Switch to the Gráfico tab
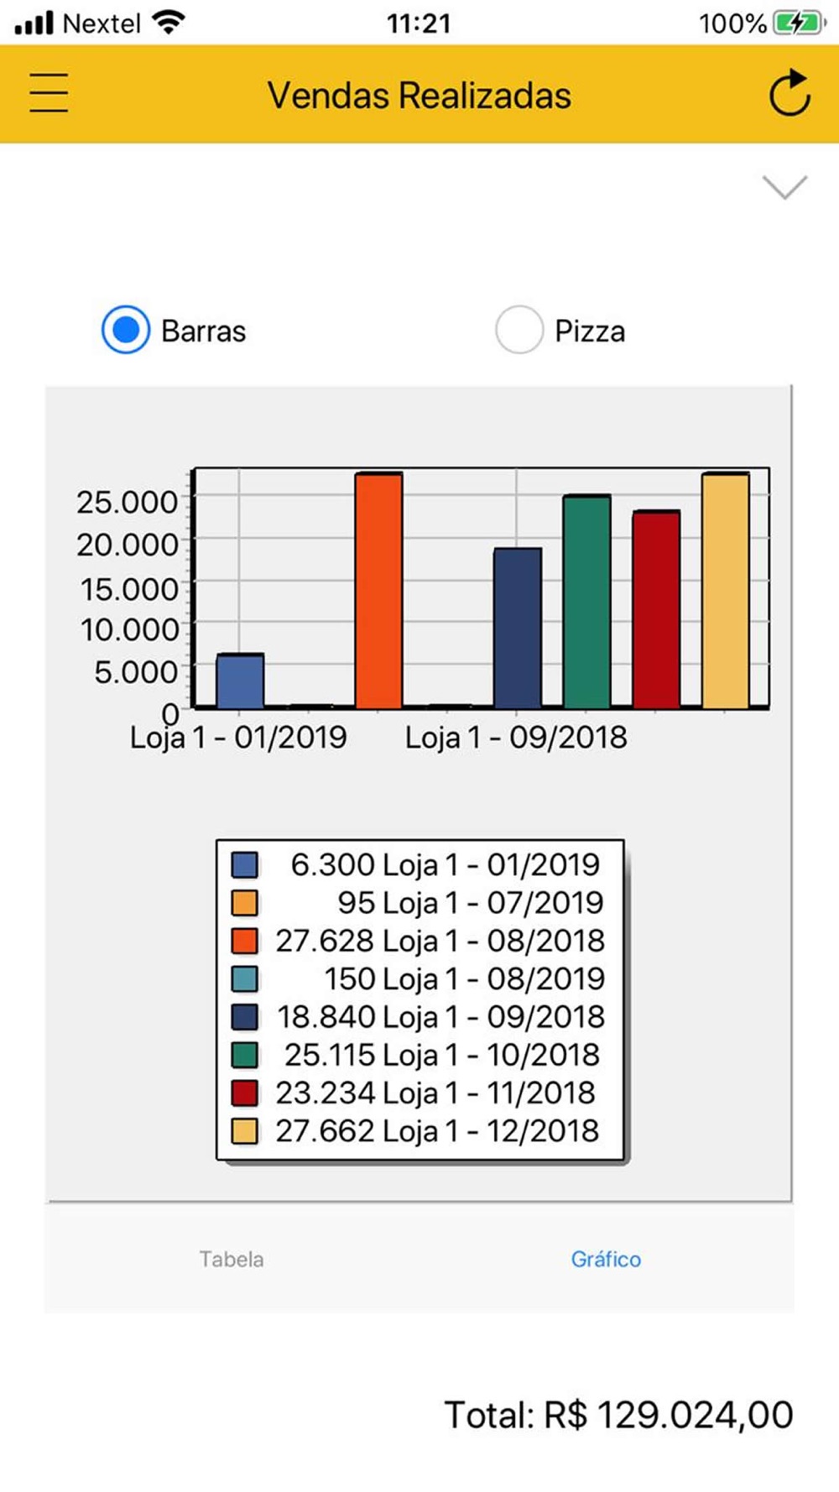This screenshot has height=1492, width=839. (x=606, y=1259)
